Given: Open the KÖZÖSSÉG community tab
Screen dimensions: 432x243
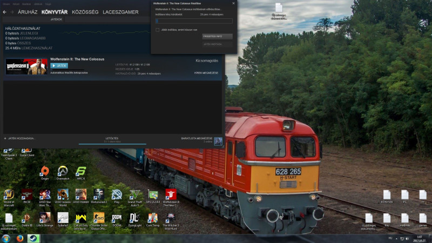Looking at the screenshot, I should tap(85, 12).
